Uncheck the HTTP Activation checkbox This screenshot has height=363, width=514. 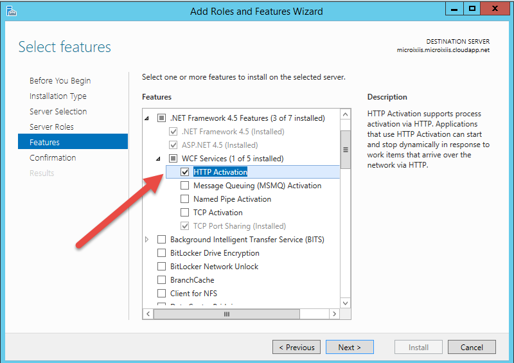click(185, 172)
